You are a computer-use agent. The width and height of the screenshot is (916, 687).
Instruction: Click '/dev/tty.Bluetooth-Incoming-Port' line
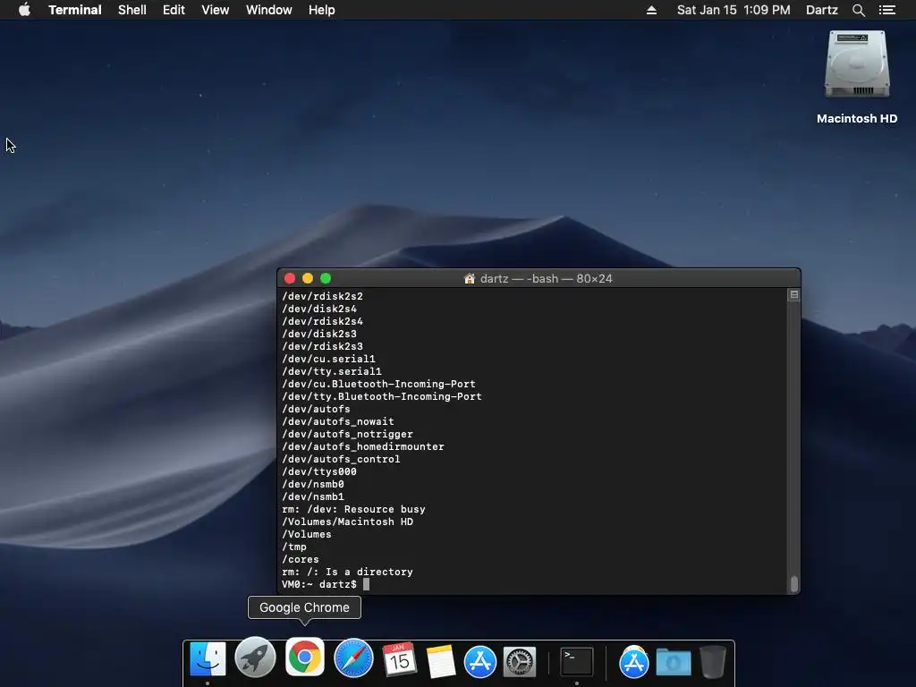point(381,396)
